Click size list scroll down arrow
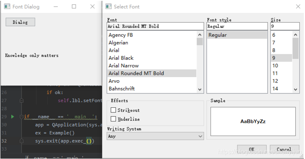Viewport: 305px width, 159px height. (x=296, y=90)
